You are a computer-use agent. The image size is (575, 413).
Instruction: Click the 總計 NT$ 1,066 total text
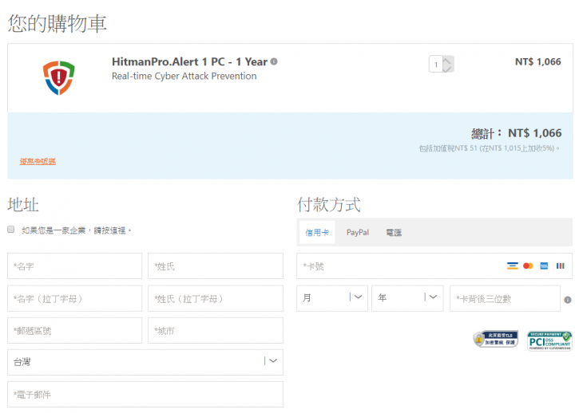coord(516,133)
